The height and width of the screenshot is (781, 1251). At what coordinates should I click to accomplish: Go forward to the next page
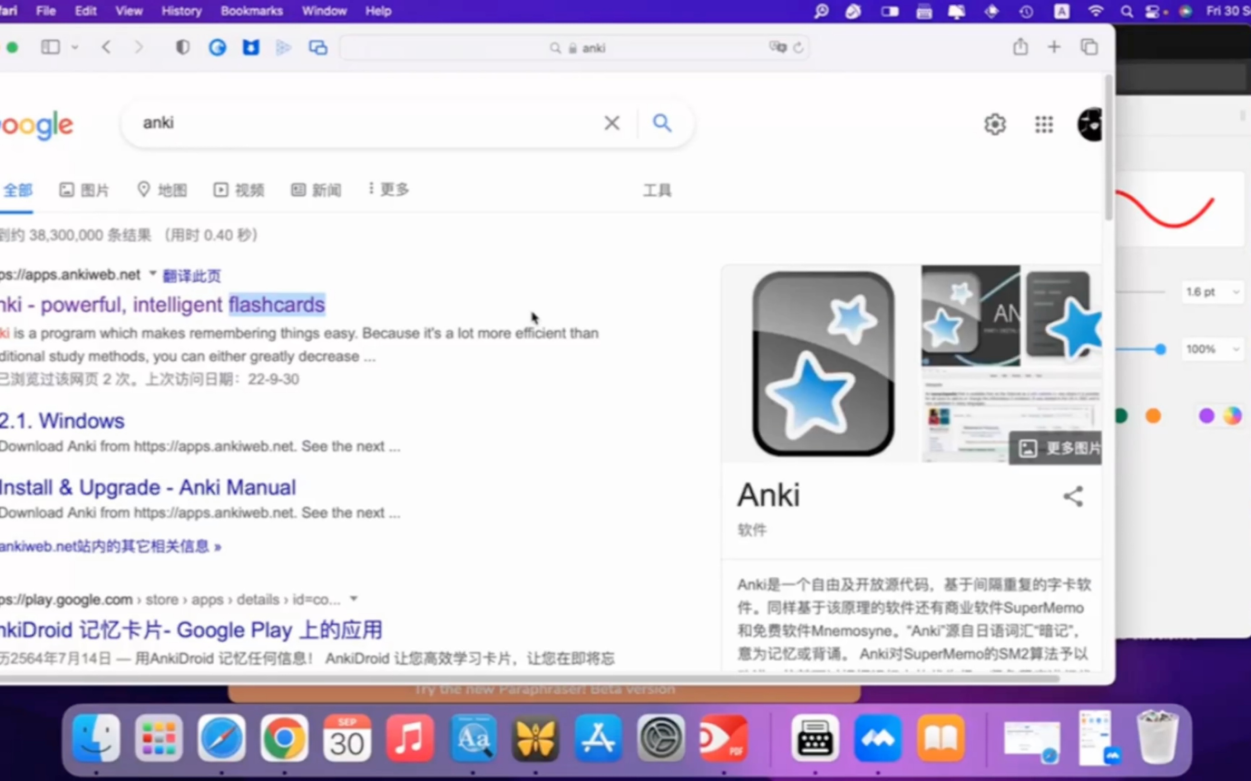pyautogui.click(x=138, y=47)
